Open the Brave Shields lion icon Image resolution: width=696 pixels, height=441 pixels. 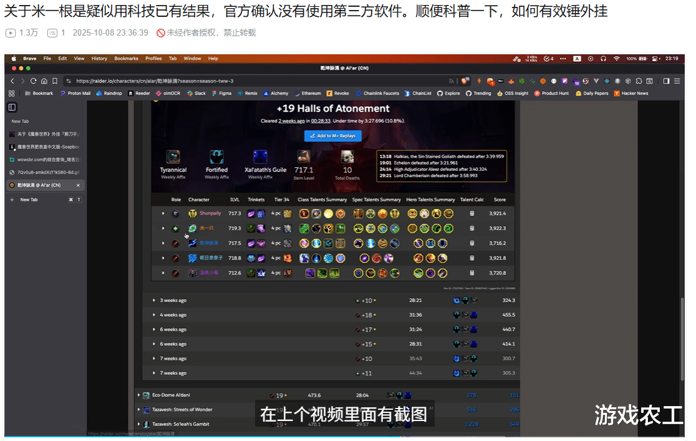click(464, 81)
